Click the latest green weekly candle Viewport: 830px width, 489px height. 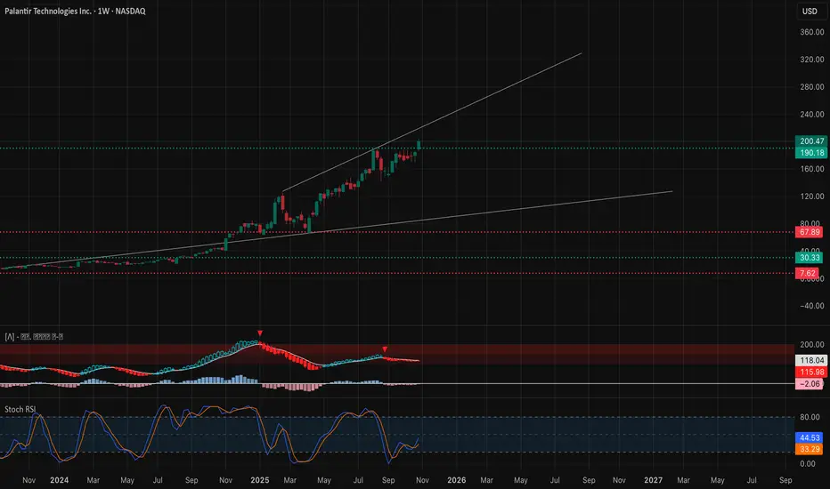(x=419, y=146)
